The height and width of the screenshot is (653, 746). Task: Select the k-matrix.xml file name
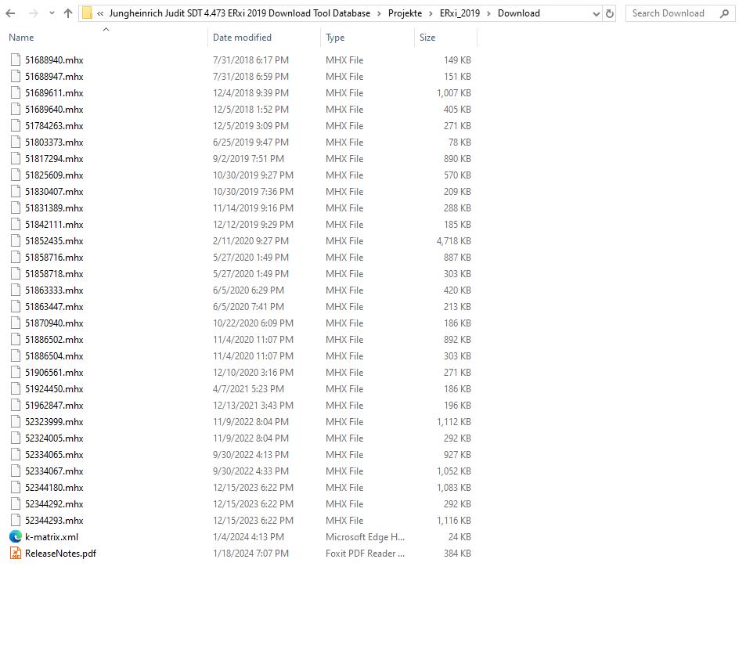pos(52,537)
